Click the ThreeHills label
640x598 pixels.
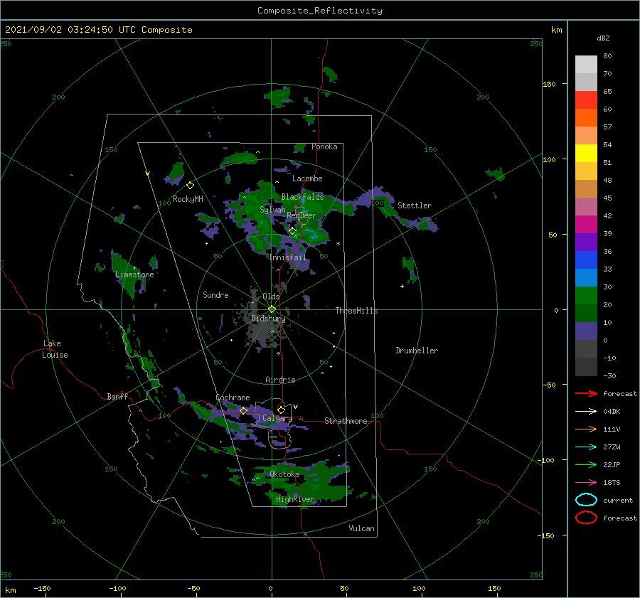tap(356, 311)
